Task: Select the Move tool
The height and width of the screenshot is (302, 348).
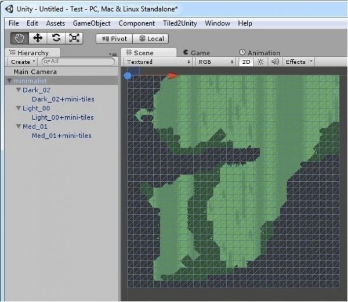Action: (38, 38)
